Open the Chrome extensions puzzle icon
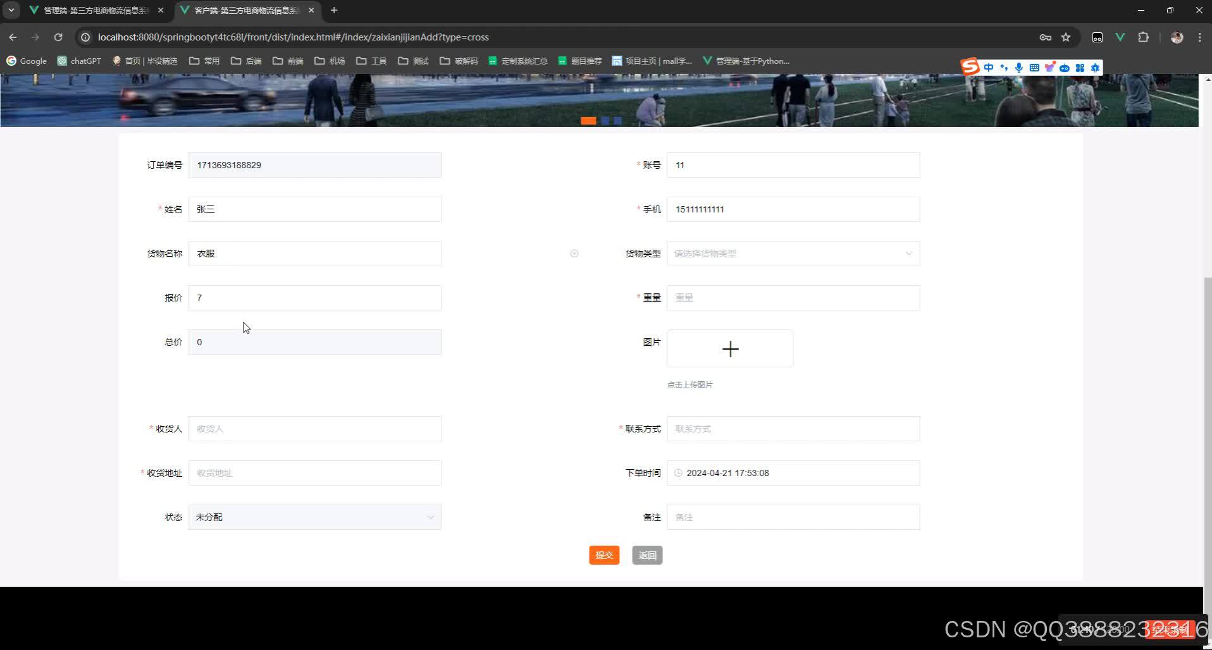This screenshot has height=650, width=1212. (x=1144, y=37)
